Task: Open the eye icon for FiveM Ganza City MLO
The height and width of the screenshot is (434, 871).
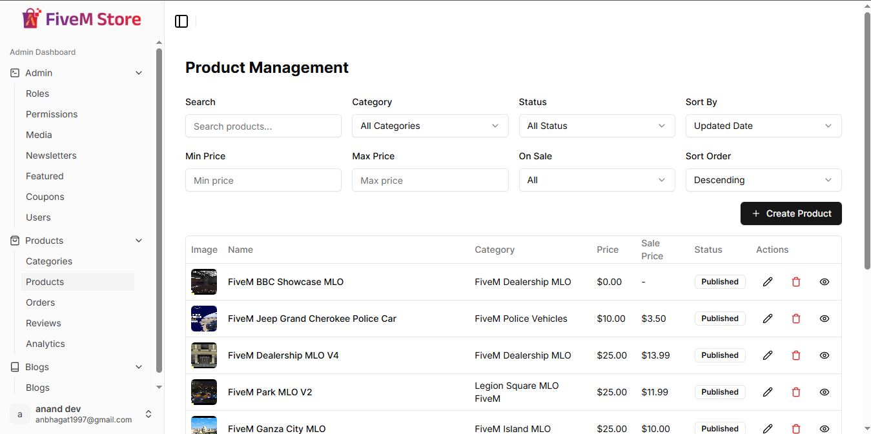Action: pos(824,428)
